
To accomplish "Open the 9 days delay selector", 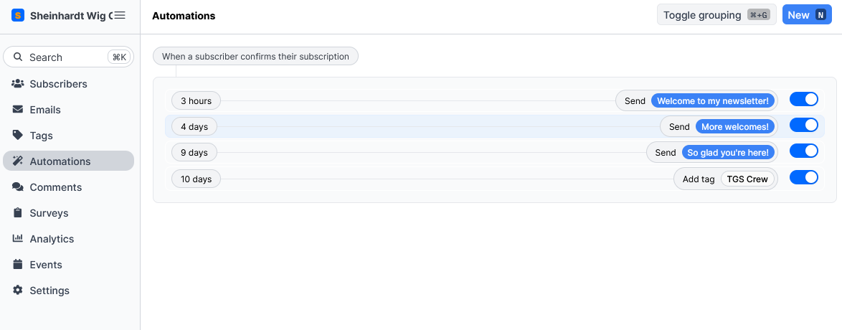I will (194, 153).
